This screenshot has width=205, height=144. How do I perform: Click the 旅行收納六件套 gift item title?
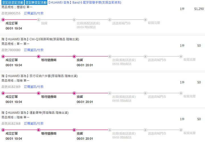(40, 76)
